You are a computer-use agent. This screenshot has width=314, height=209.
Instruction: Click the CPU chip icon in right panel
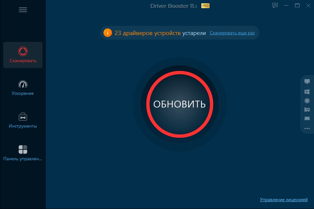(x=307, y=101)
